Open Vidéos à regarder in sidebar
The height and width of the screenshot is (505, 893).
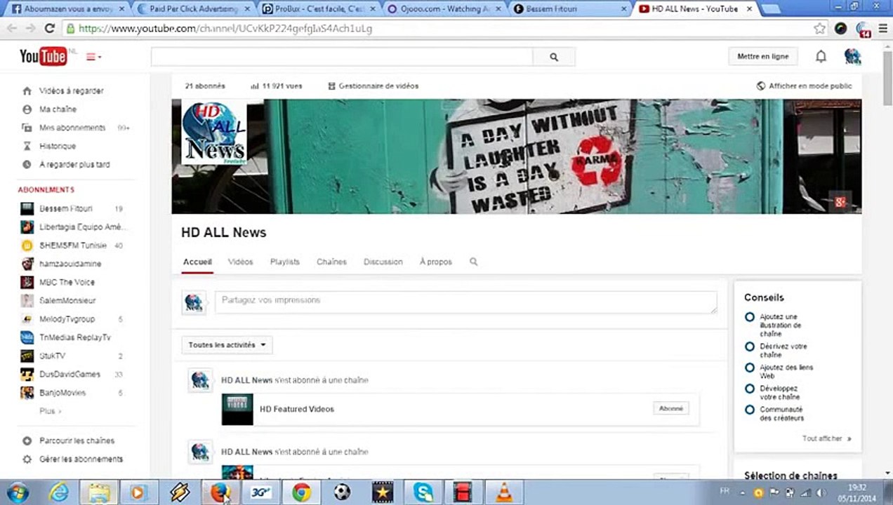(71, 91)
